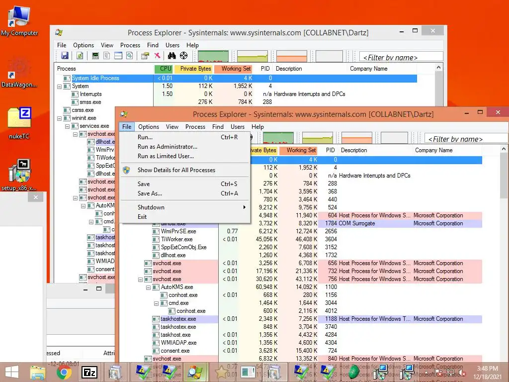Click Find Handle binoculars icon in back window
This screenshot has height=382, width=509.
pos(171,56)
